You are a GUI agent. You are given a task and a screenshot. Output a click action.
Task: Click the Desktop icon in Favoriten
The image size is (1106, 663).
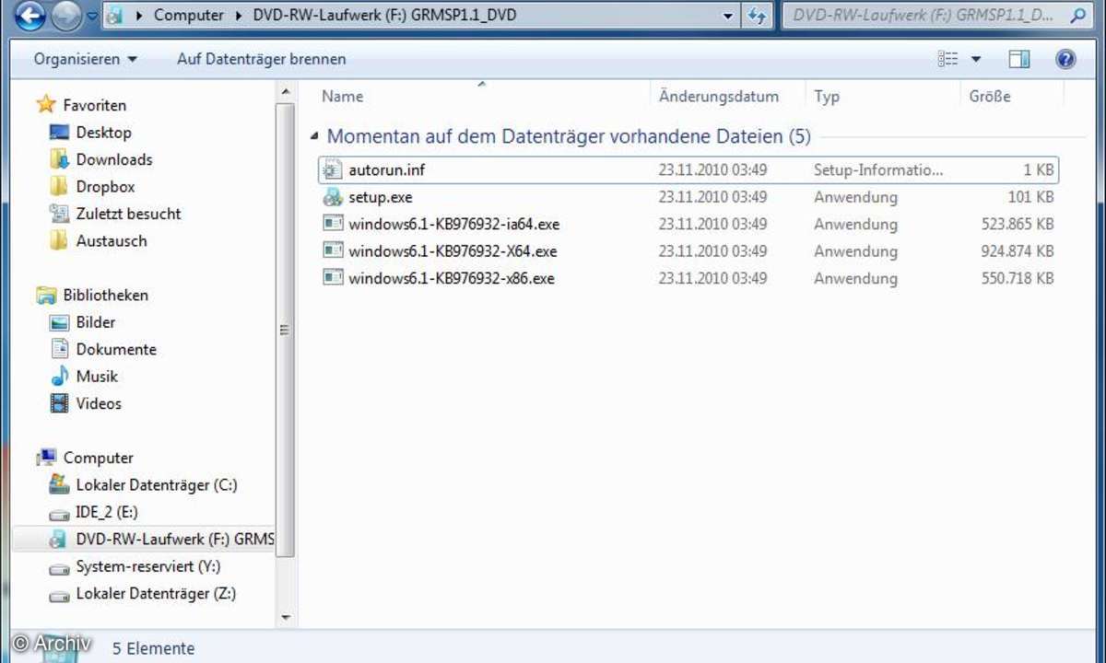tap(60, 133)
